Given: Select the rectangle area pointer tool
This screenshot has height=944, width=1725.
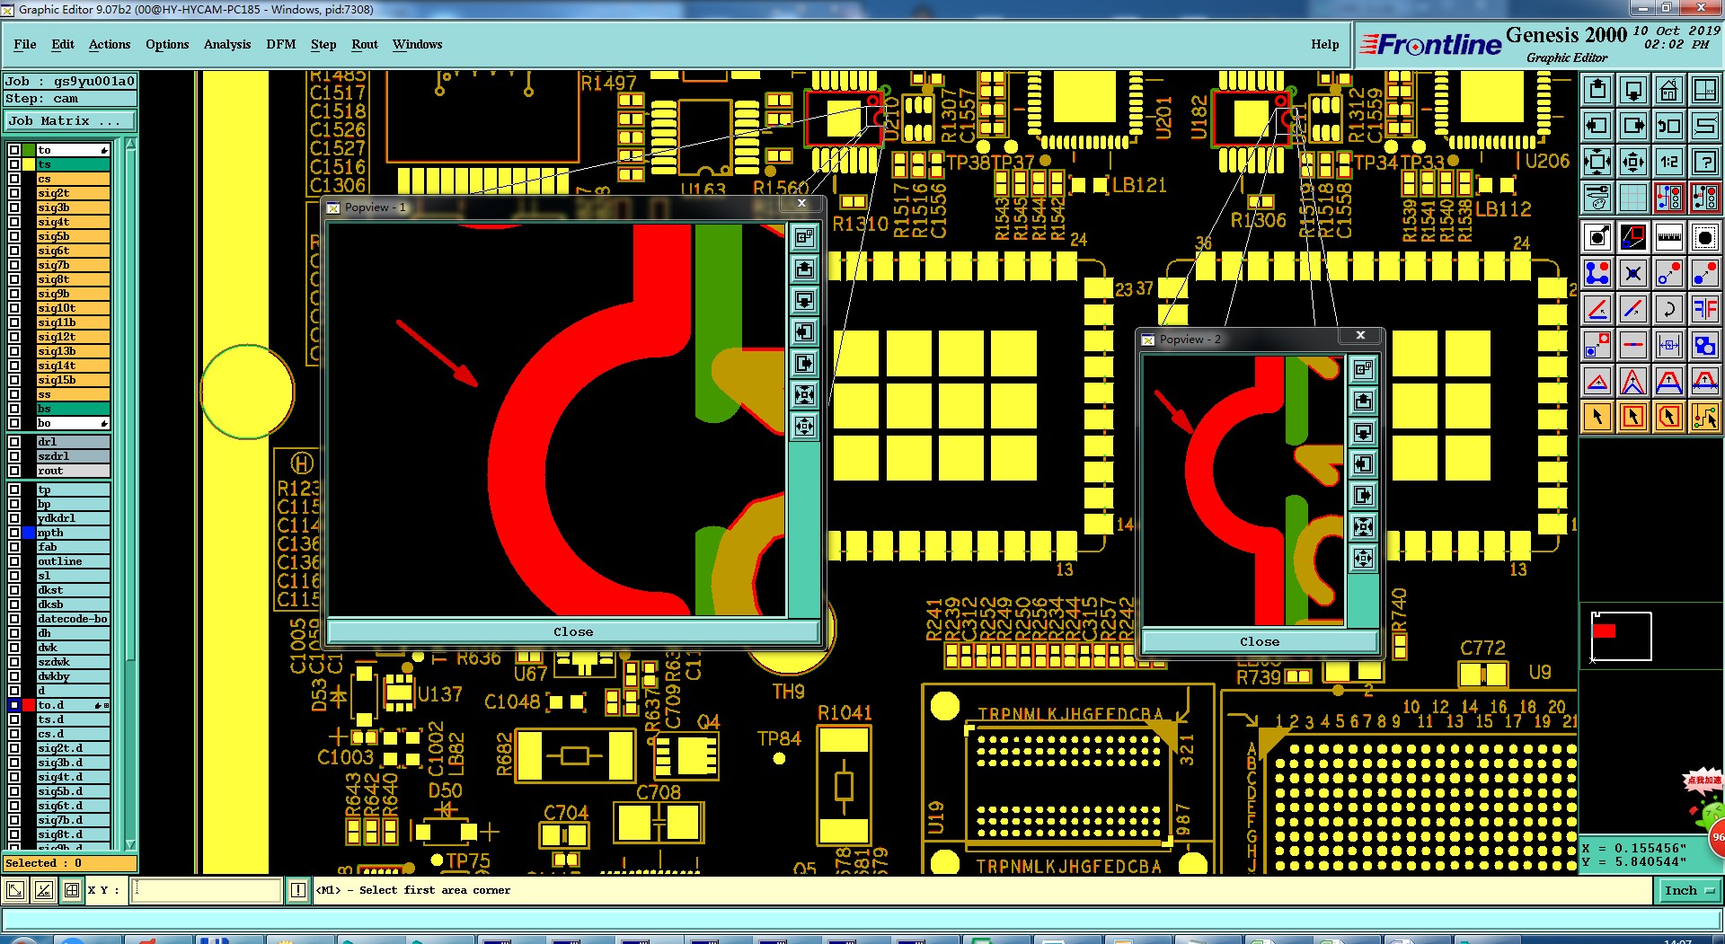Looking at the screenshot, I should tap(1633, 417).
